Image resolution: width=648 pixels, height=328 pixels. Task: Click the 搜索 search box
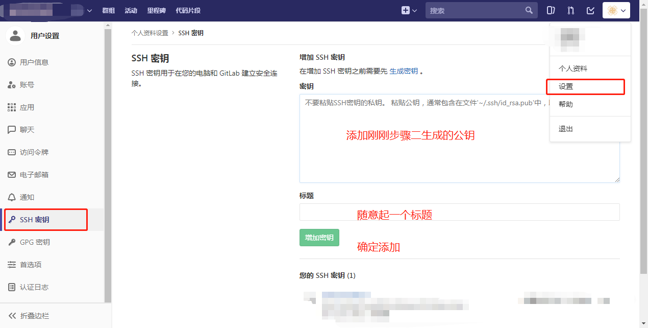coord(482,10)
